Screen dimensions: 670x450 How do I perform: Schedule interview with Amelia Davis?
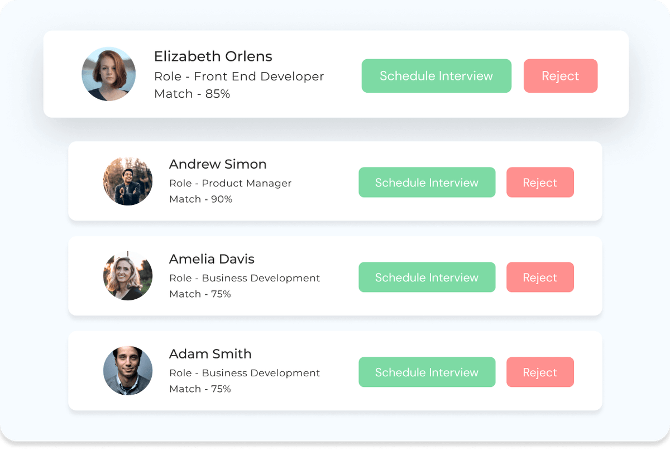(x=427, y=277)
